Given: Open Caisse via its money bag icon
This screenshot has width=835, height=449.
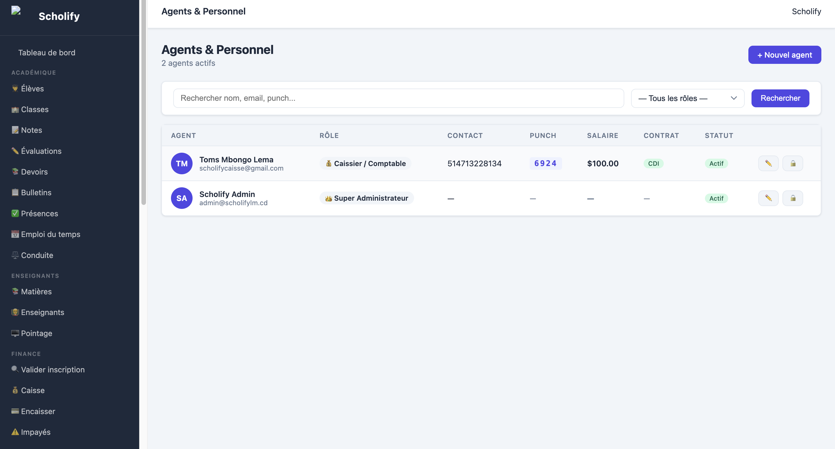Looking at the screenshot, I should click(x=15, y=390).
